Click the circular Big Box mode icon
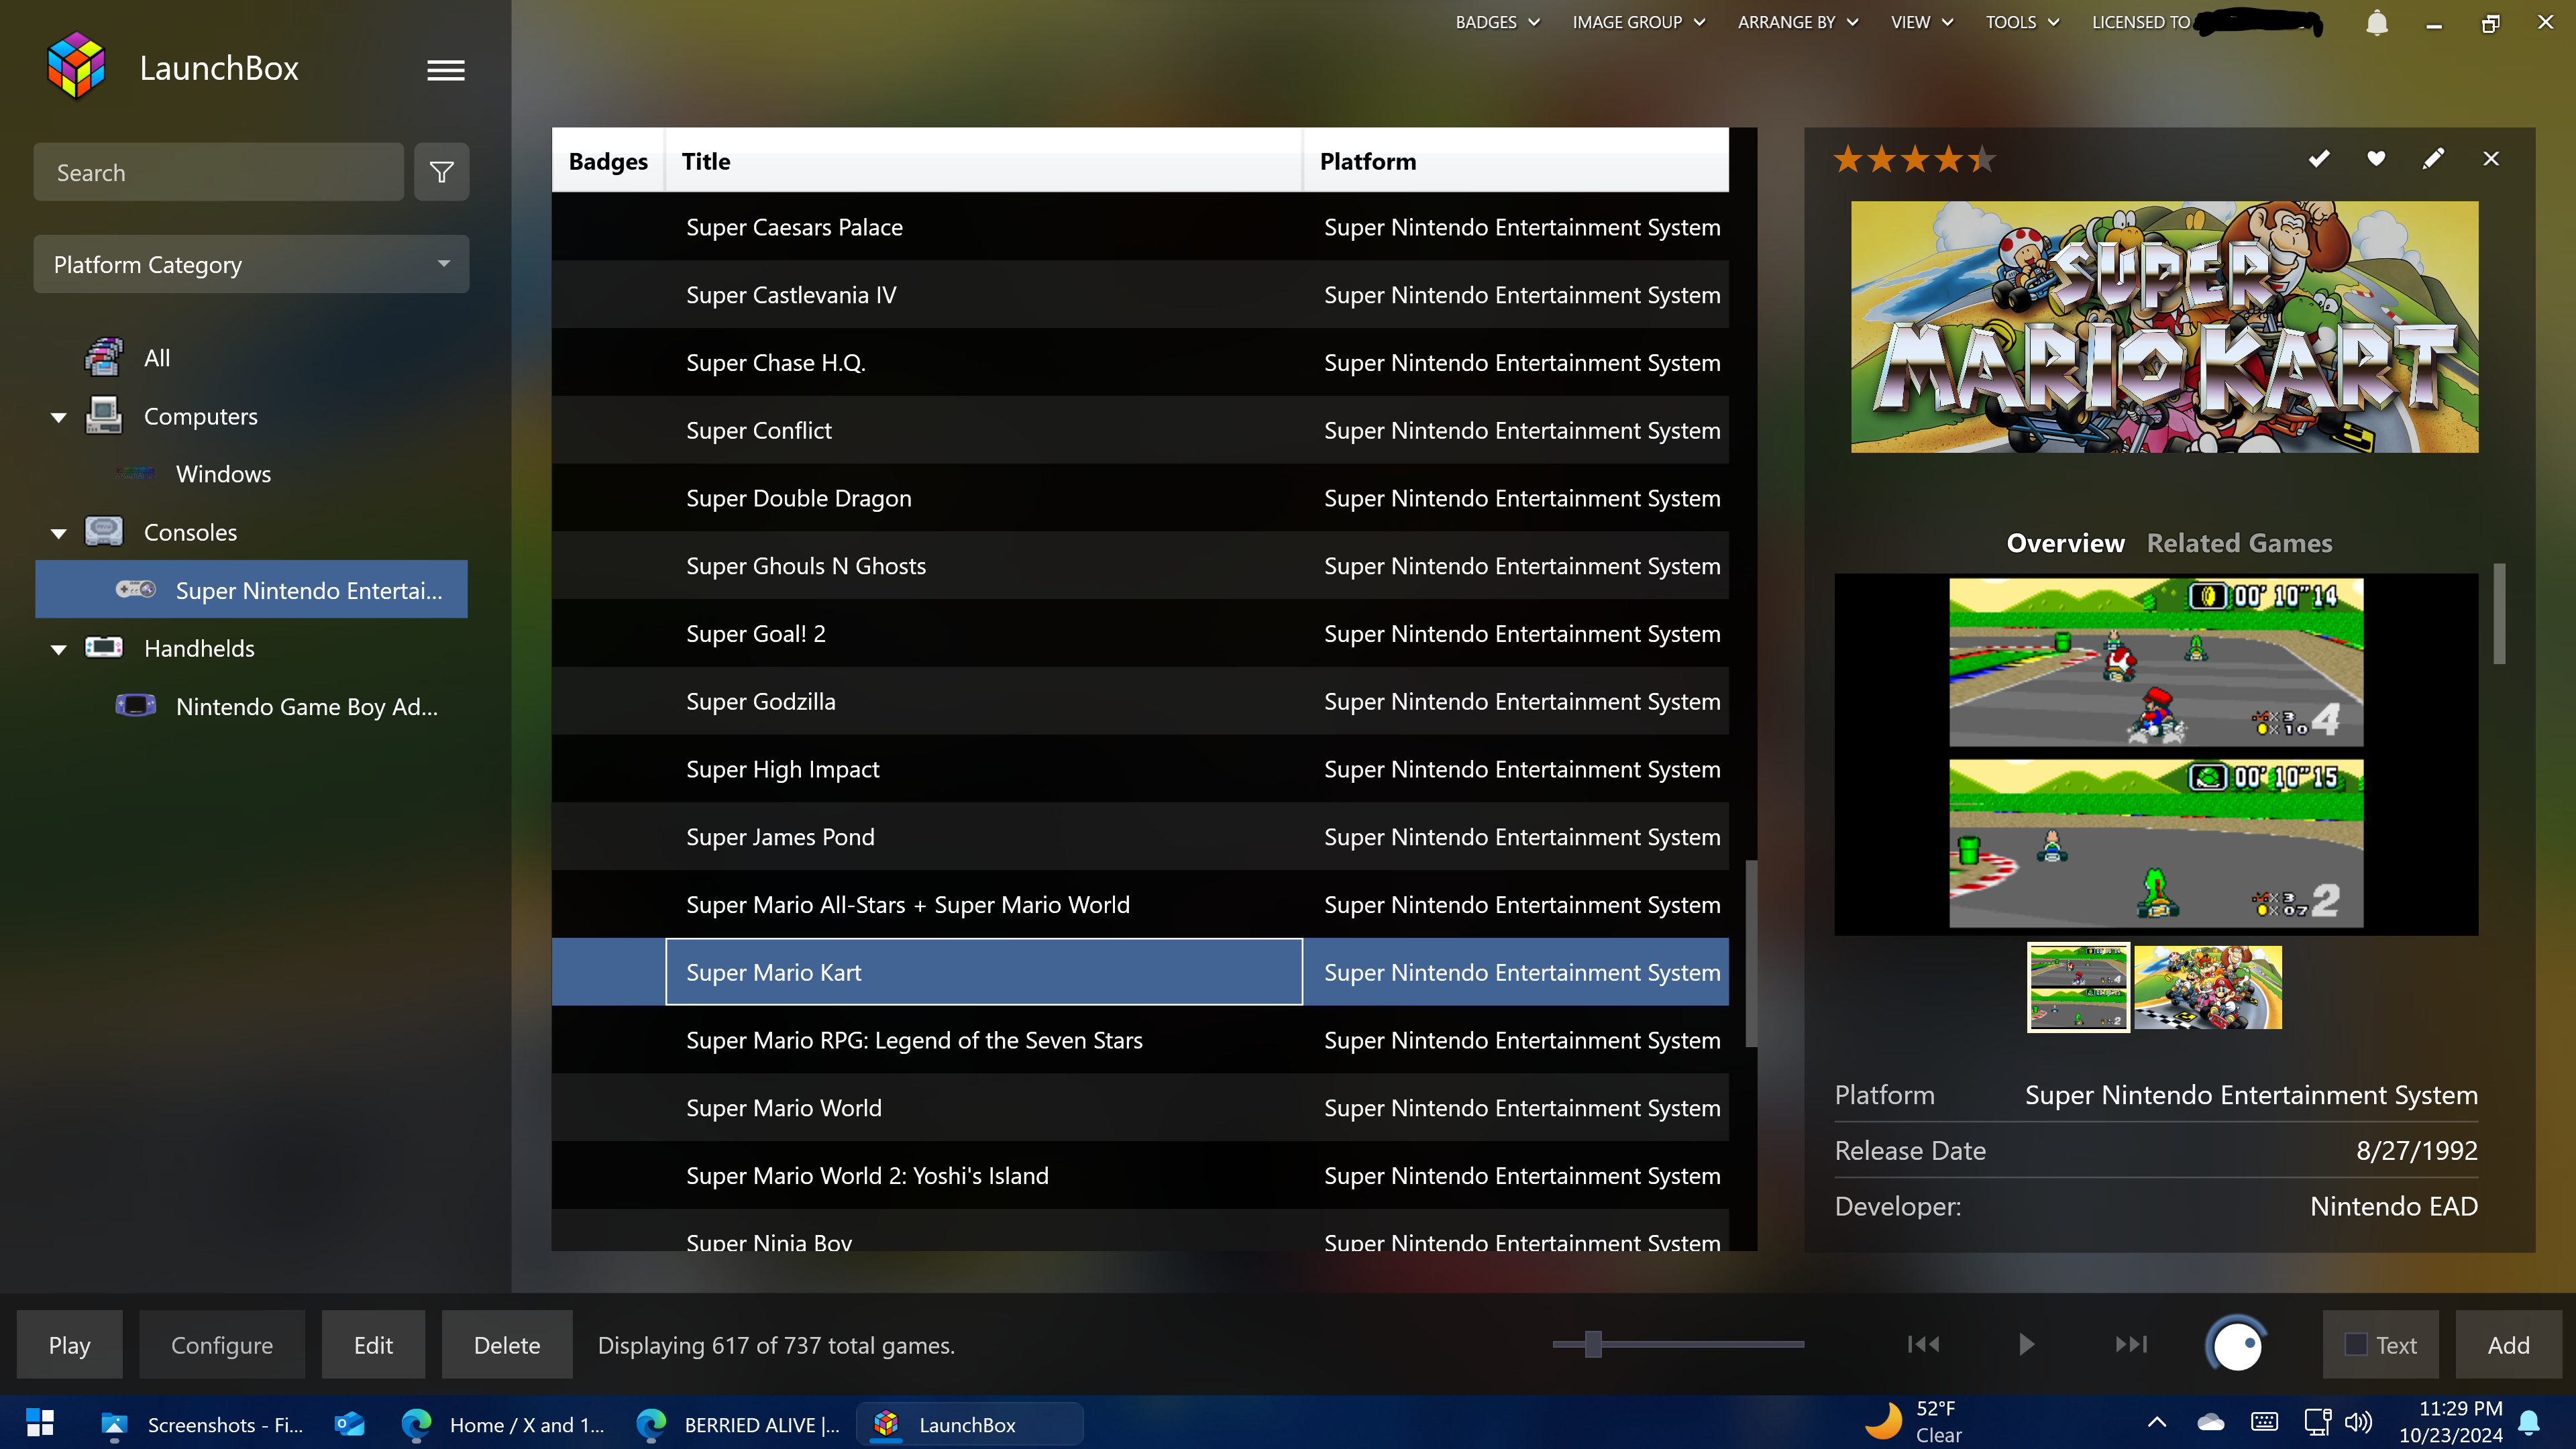This screenshot has width=2576, height=1449. [2236, 1345]
